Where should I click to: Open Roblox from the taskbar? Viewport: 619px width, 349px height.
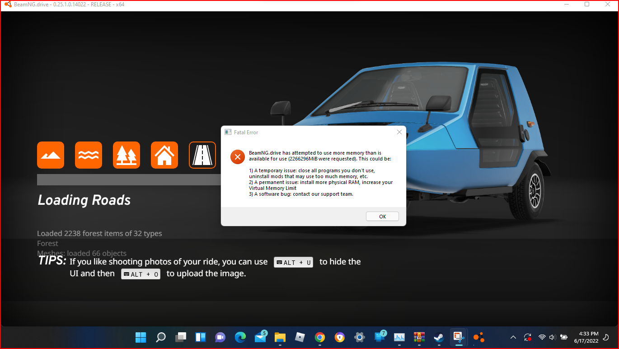pos(300,337)
